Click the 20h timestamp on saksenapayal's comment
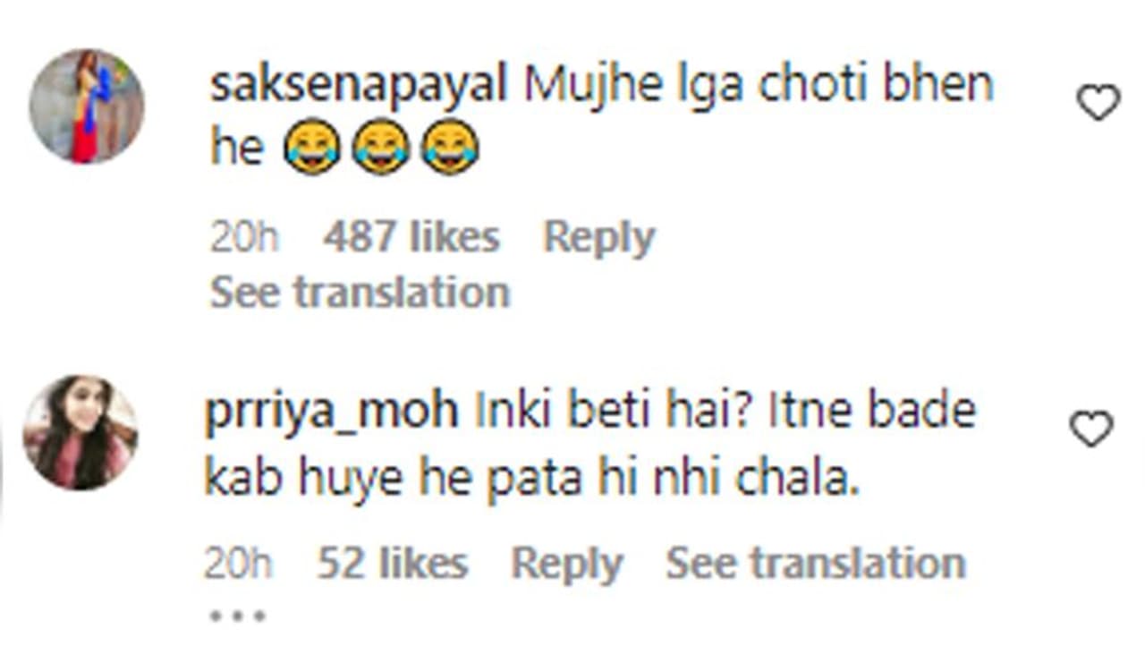 244,238
